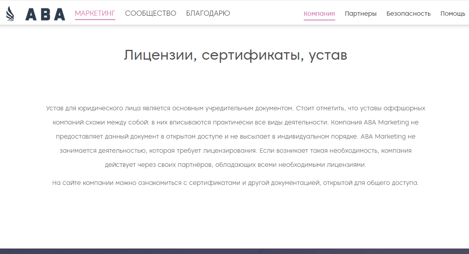
Task: Select Помощь at the far right
Action: [x=453, y=13]
